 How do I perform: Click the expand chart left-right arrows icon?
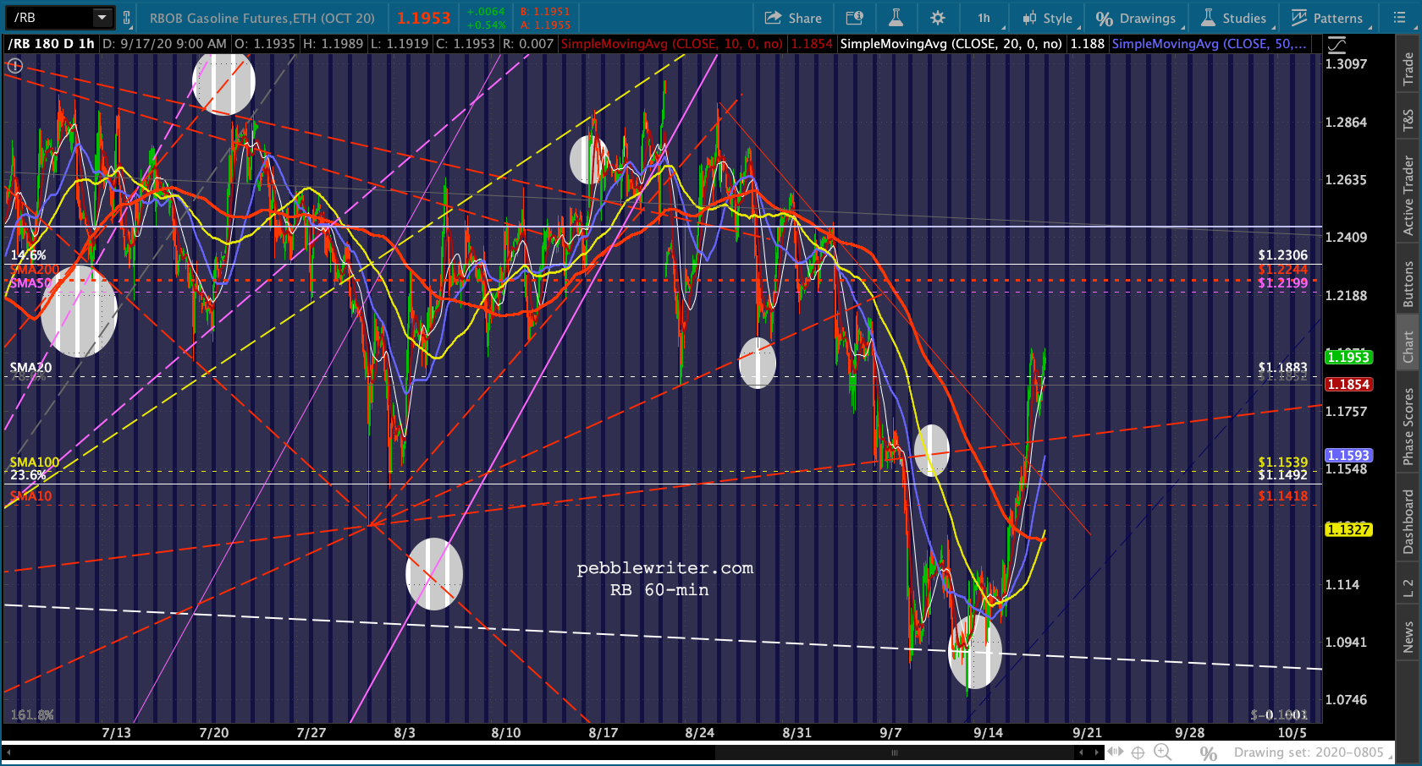[1116, 752]
